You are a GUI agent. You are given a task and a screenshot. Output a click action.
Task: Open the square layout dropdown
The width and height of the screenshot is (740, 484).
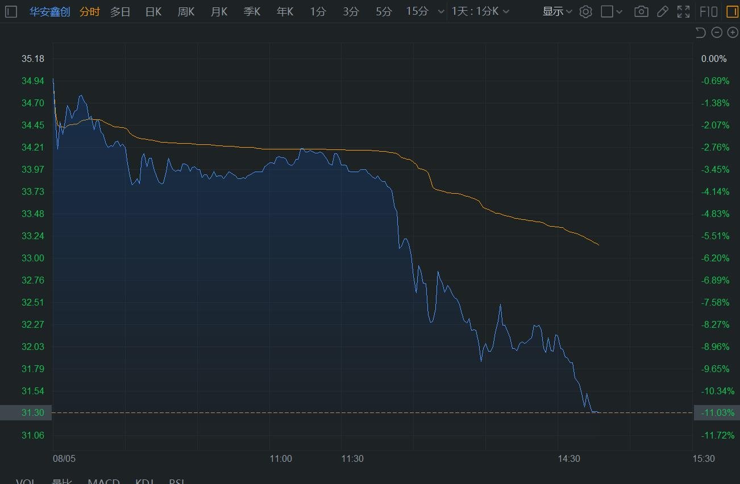[x=612, y=11]
